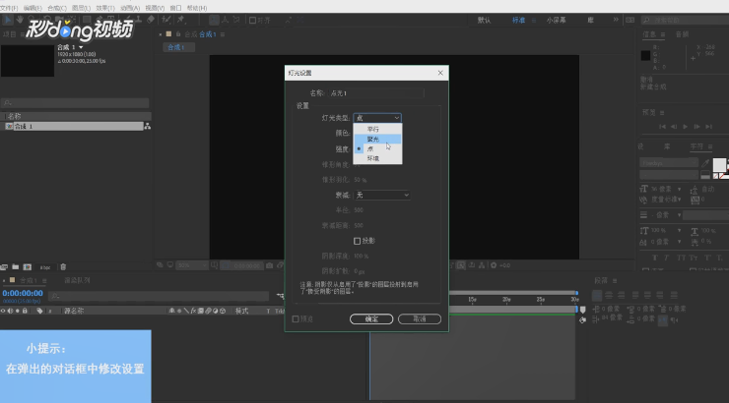Image resolution: width=729 pixels, height=403 pixels.
Task: Select the Clone Stamp tool
Action: [139, 20]
